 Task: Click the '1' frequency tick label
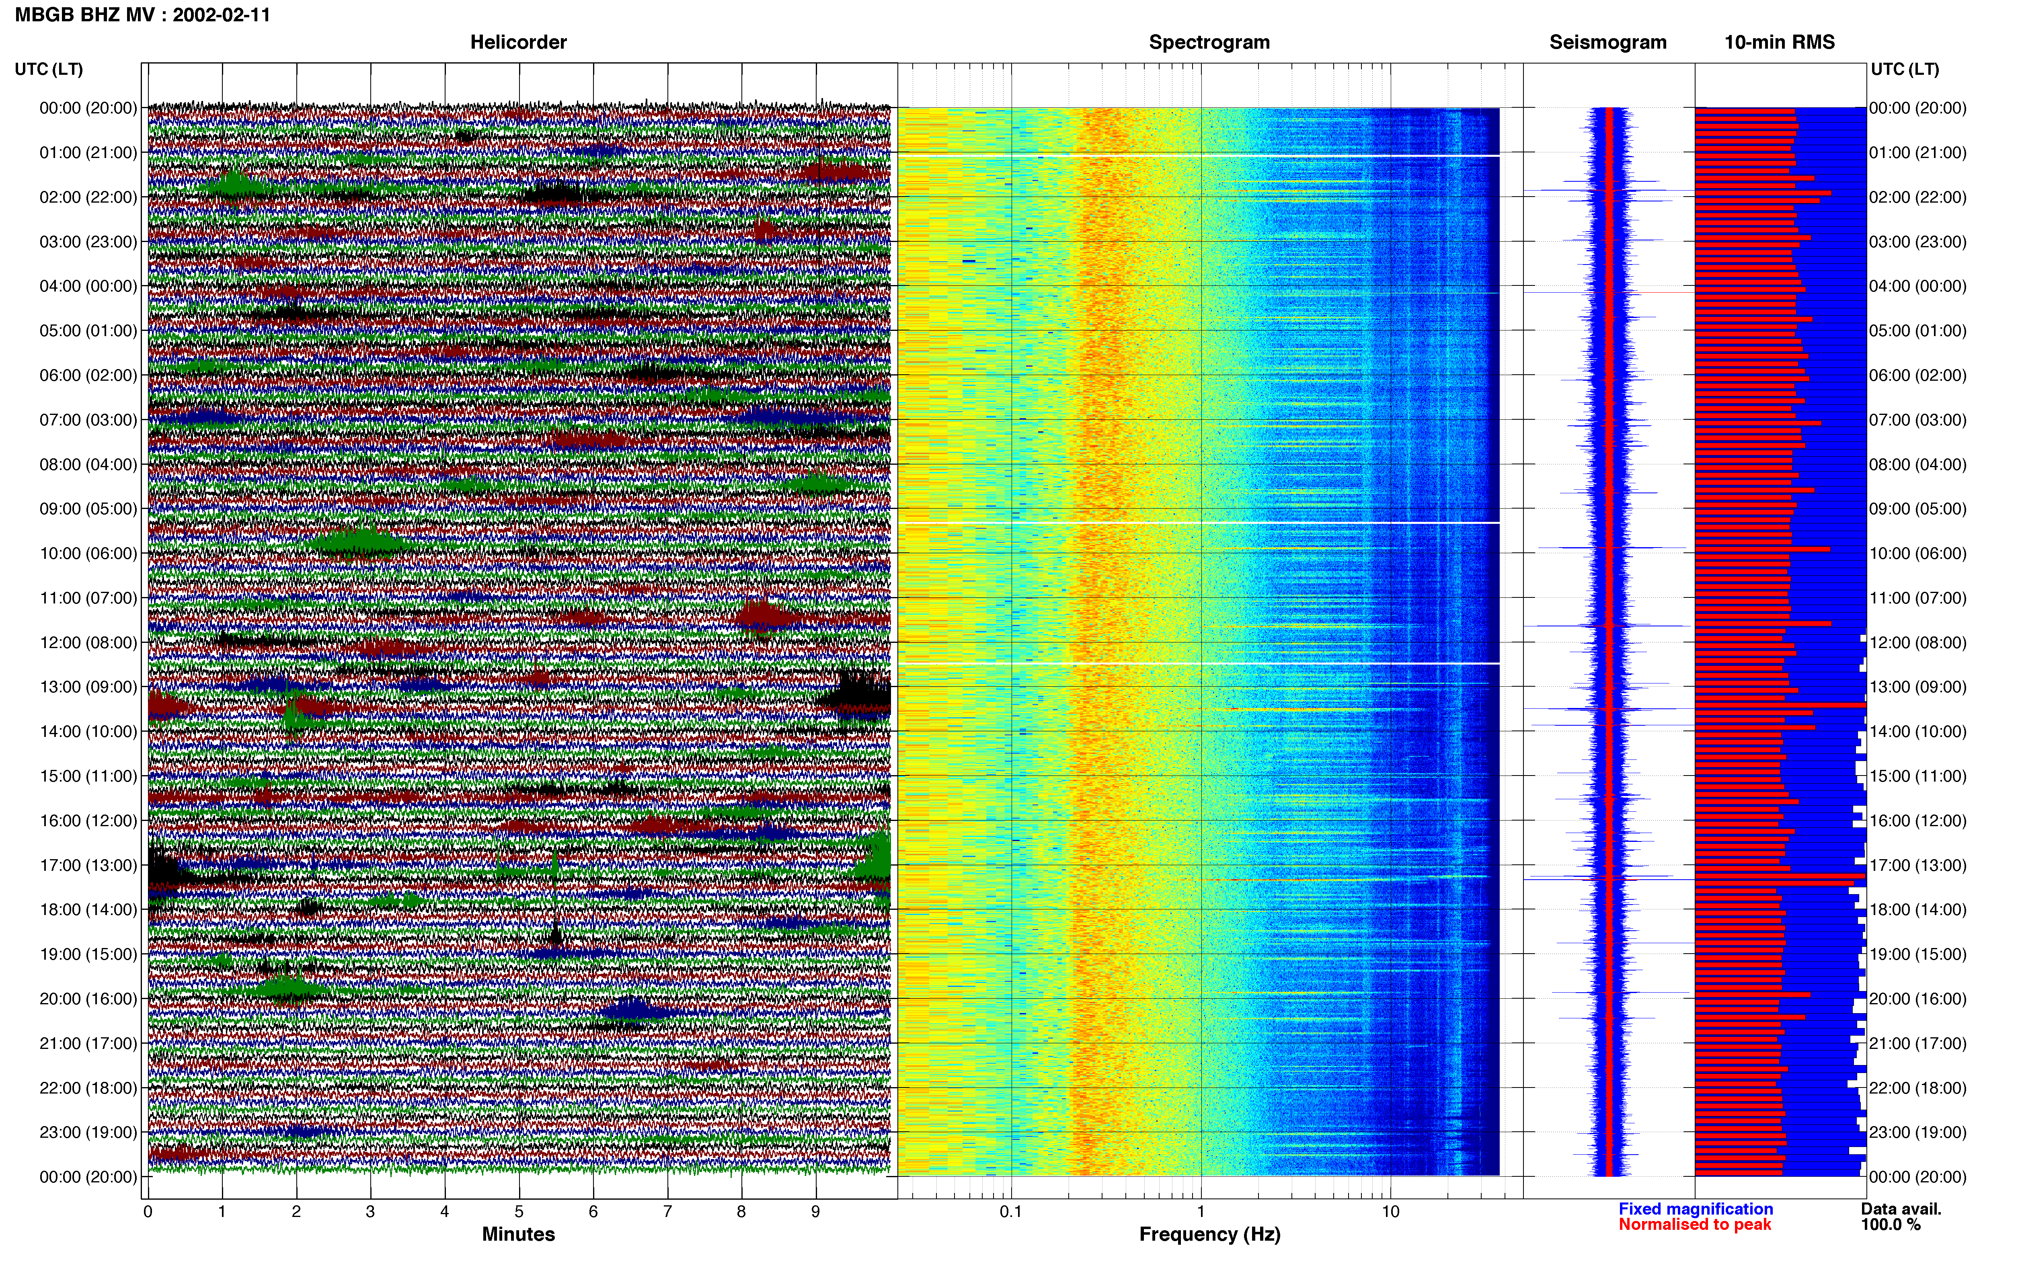[x=1201, y=1212]
